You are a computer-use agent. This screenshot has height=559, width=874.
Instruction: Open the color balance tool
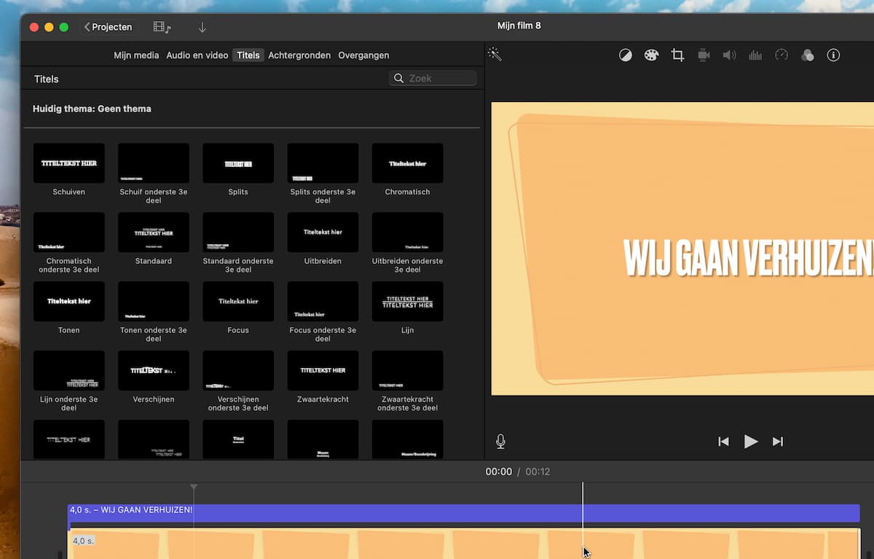(x=625, y=55)
